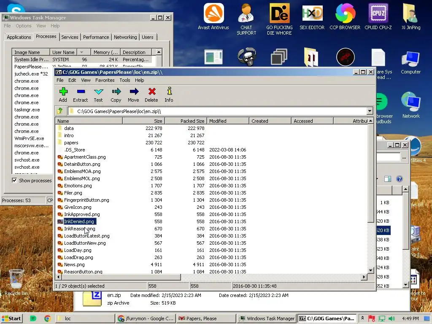Image resolution: width=432 pixels, height=324 pixels.
Task: Click the skull headphones desktop icon
Action: coord(247,57)
